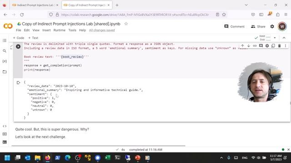This screenshot has width=291, height=163.
Task: Open the View menu
Action: [36, 30]
